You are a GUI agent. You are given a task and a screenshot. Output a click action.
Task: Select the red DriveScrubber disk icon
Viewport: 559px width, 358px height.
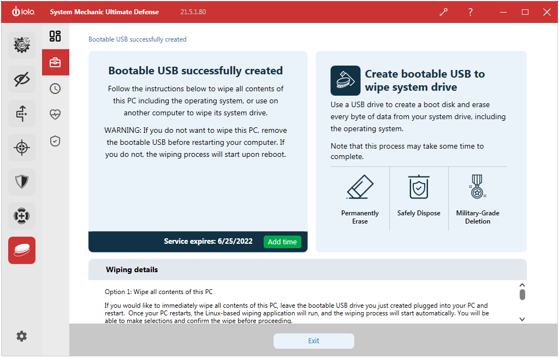tap(22, 250)
